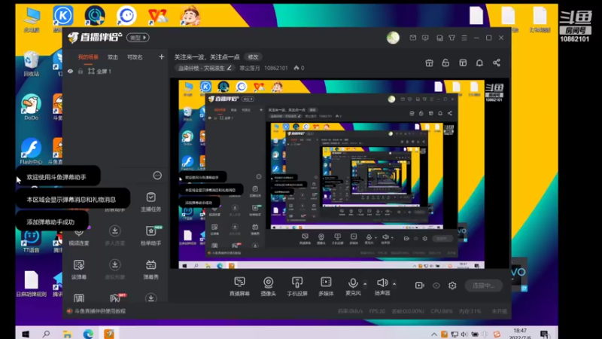The width and height of the screenshot is (602, 339).
Task: Mute the 麦克风 microphone
Action: point(353,286)
